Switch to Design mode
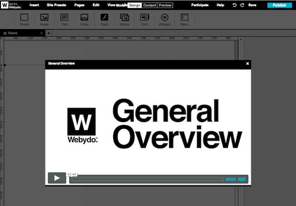This screenshot has width=296, height=206. [135, 5]
